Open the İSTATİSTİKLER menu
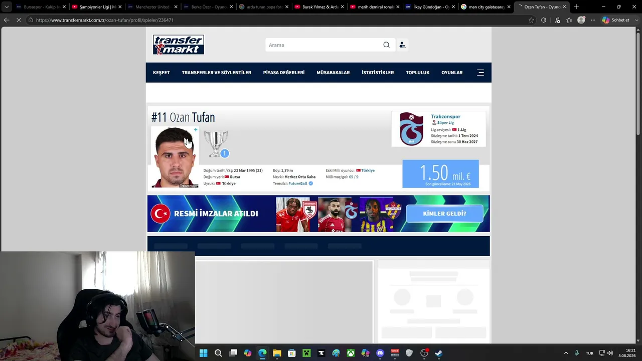The height and width of the screenshot is (361, 642). (378, 73)
